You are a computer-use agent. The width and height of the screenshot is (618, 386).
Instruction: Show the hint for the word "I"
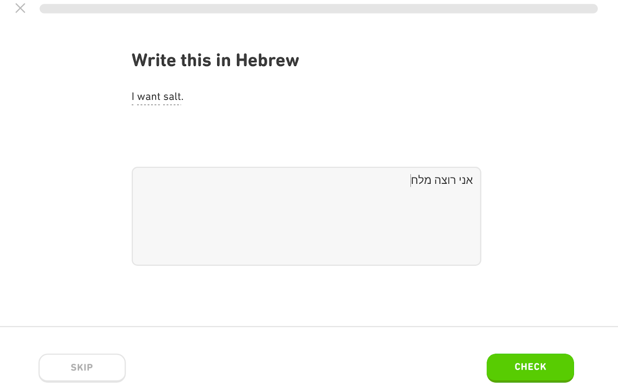pyautogui.click(x=133, y=96)
